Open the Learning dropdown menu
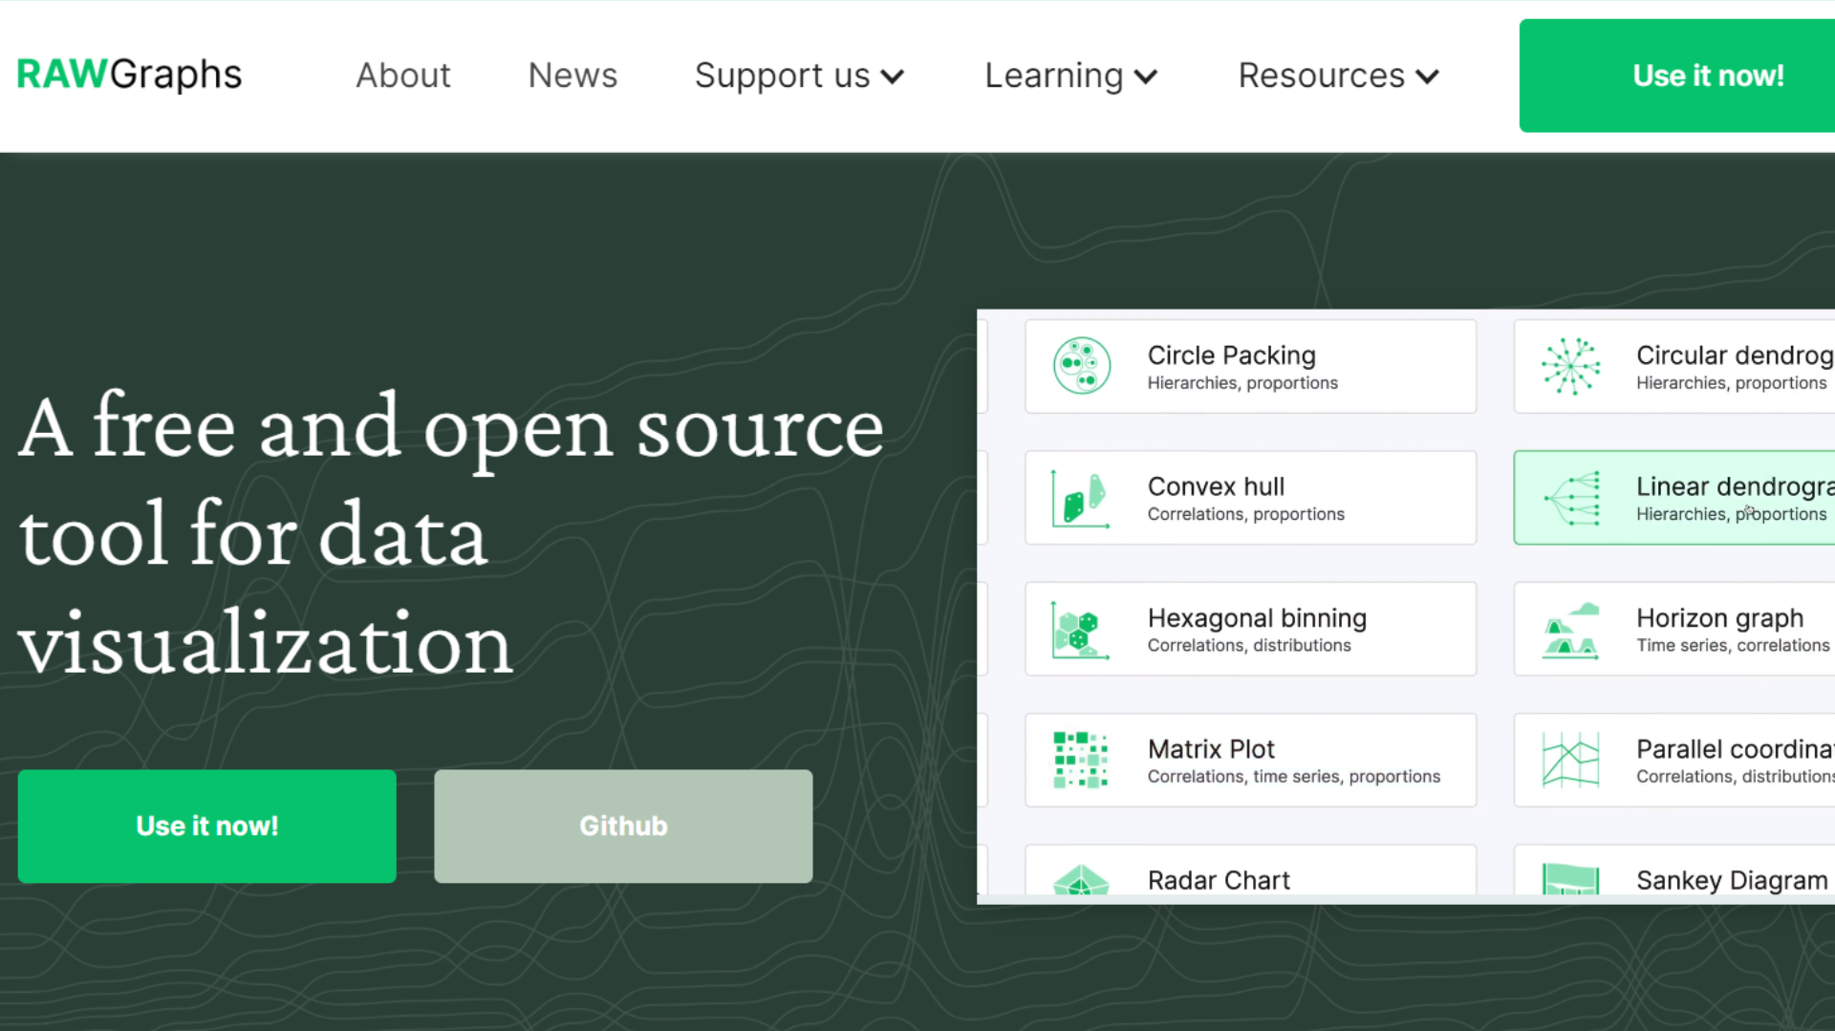This screenshot has height=1031, width=1835. tap(1070, 75)
